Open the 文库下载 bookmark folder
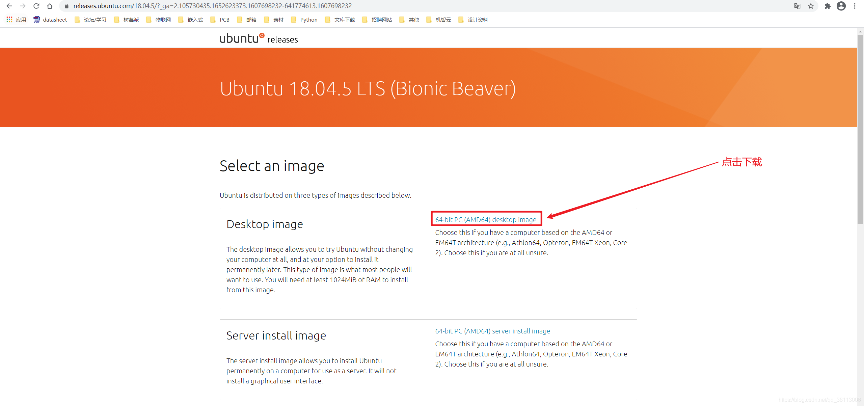This screenshot has width=864, height=406. (x=340, y=20)
